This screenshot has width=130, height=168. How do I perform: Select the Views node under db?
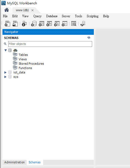tap(23, 59)
